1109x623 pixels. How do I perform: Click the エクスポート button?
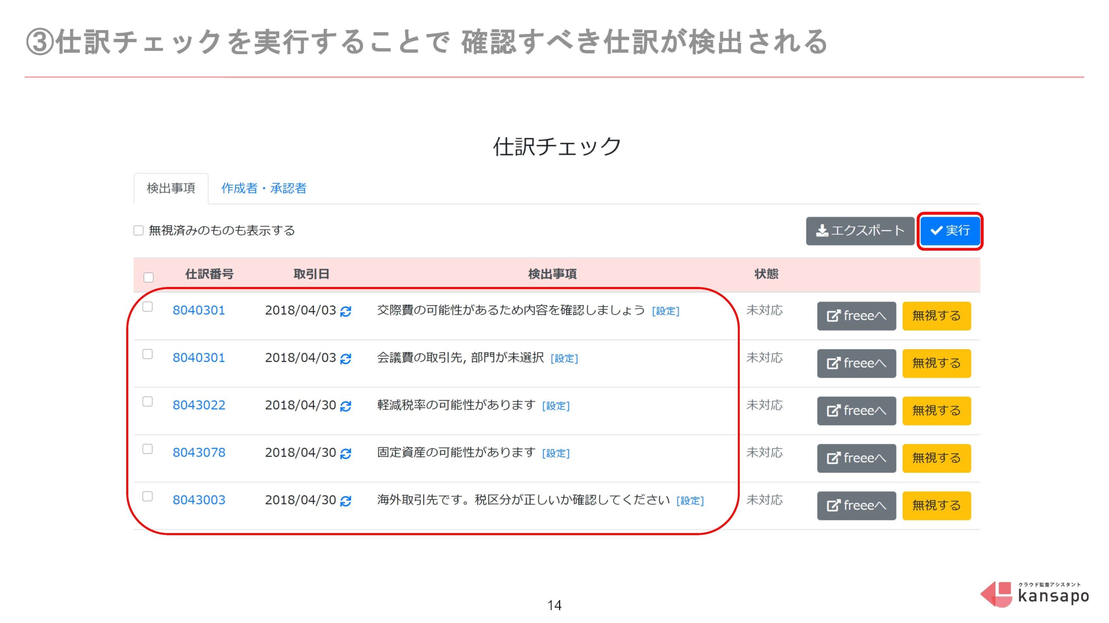pos(860,231)
